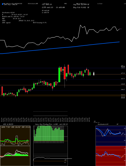Click the 'Day Vol: 9.532 M' reading
The width and height of the screenshot is (126, 166).
[81, 7]
